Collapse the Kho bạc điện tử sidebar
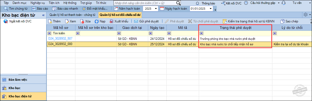312x101 pixels. (x=43, y=15)
